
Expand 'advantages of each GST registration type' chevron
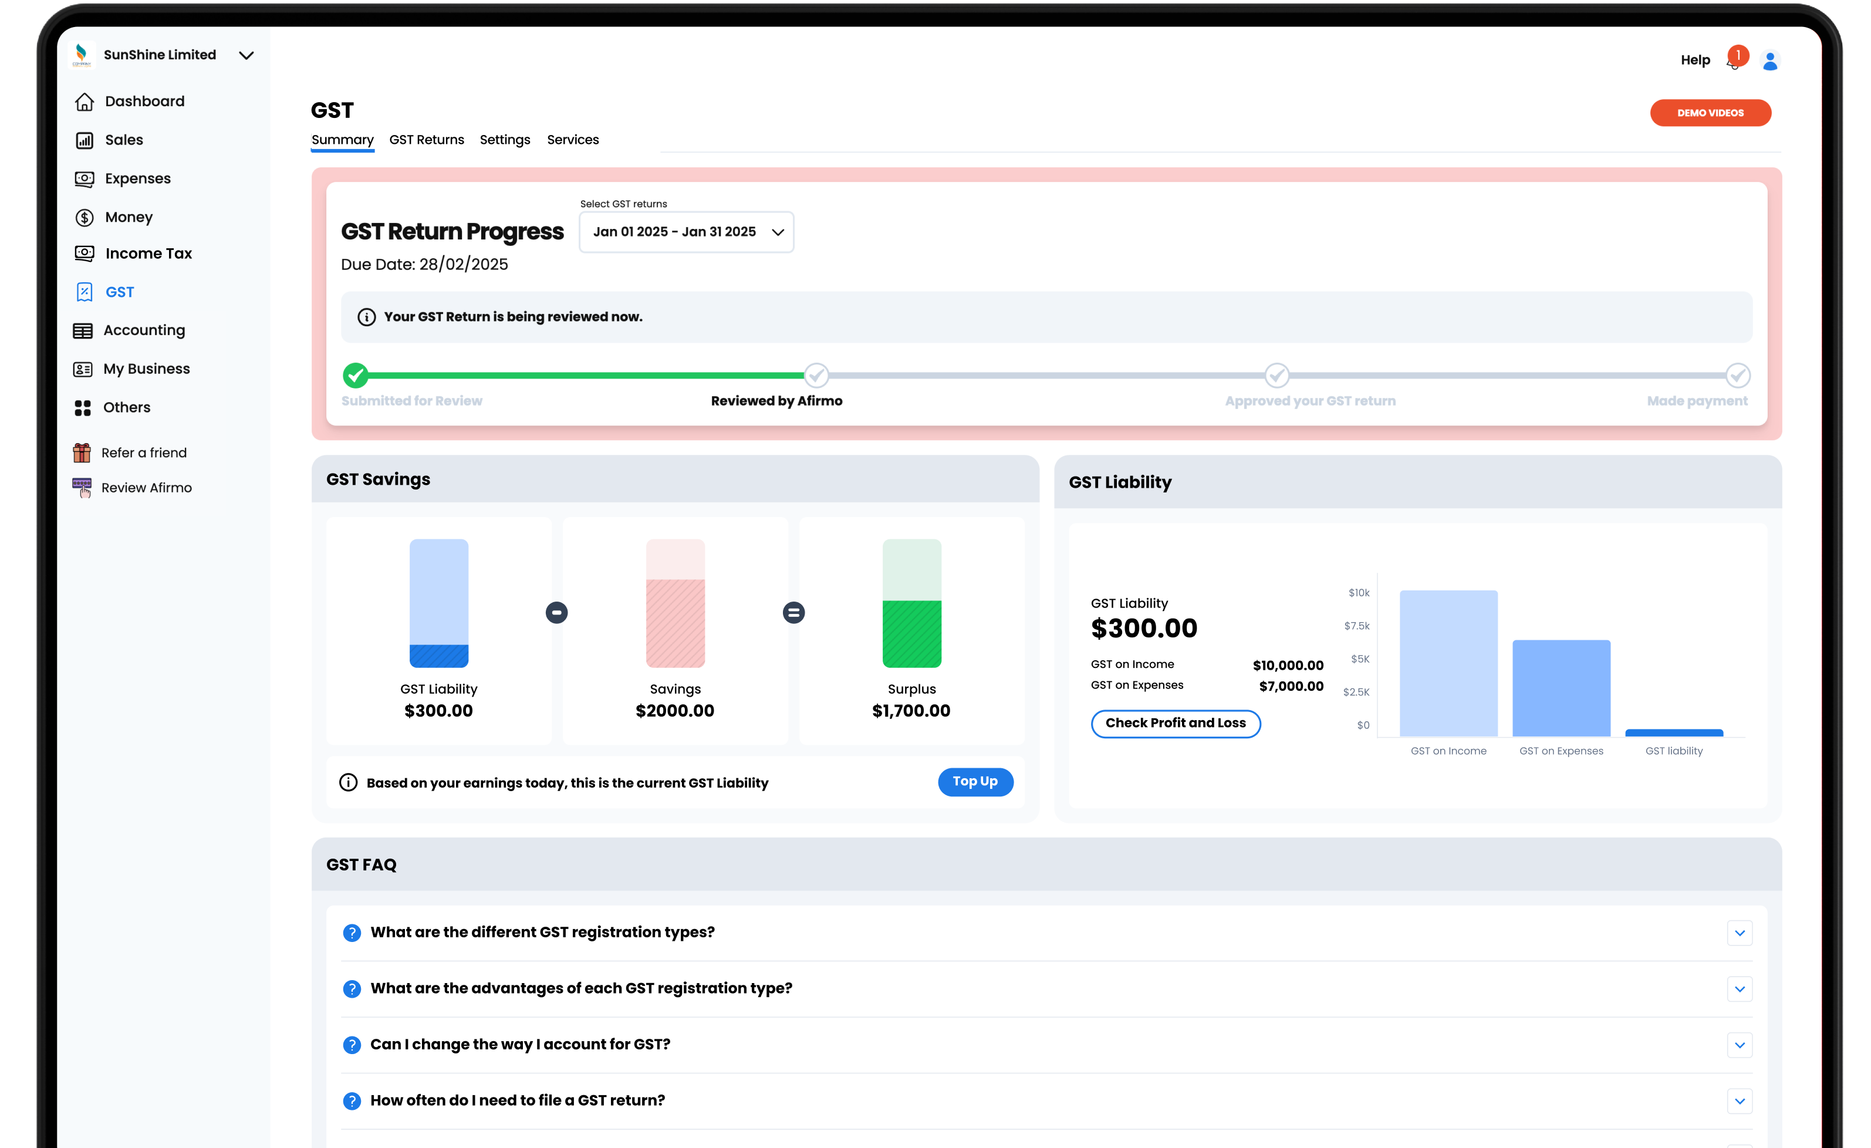pos(1740,990)
